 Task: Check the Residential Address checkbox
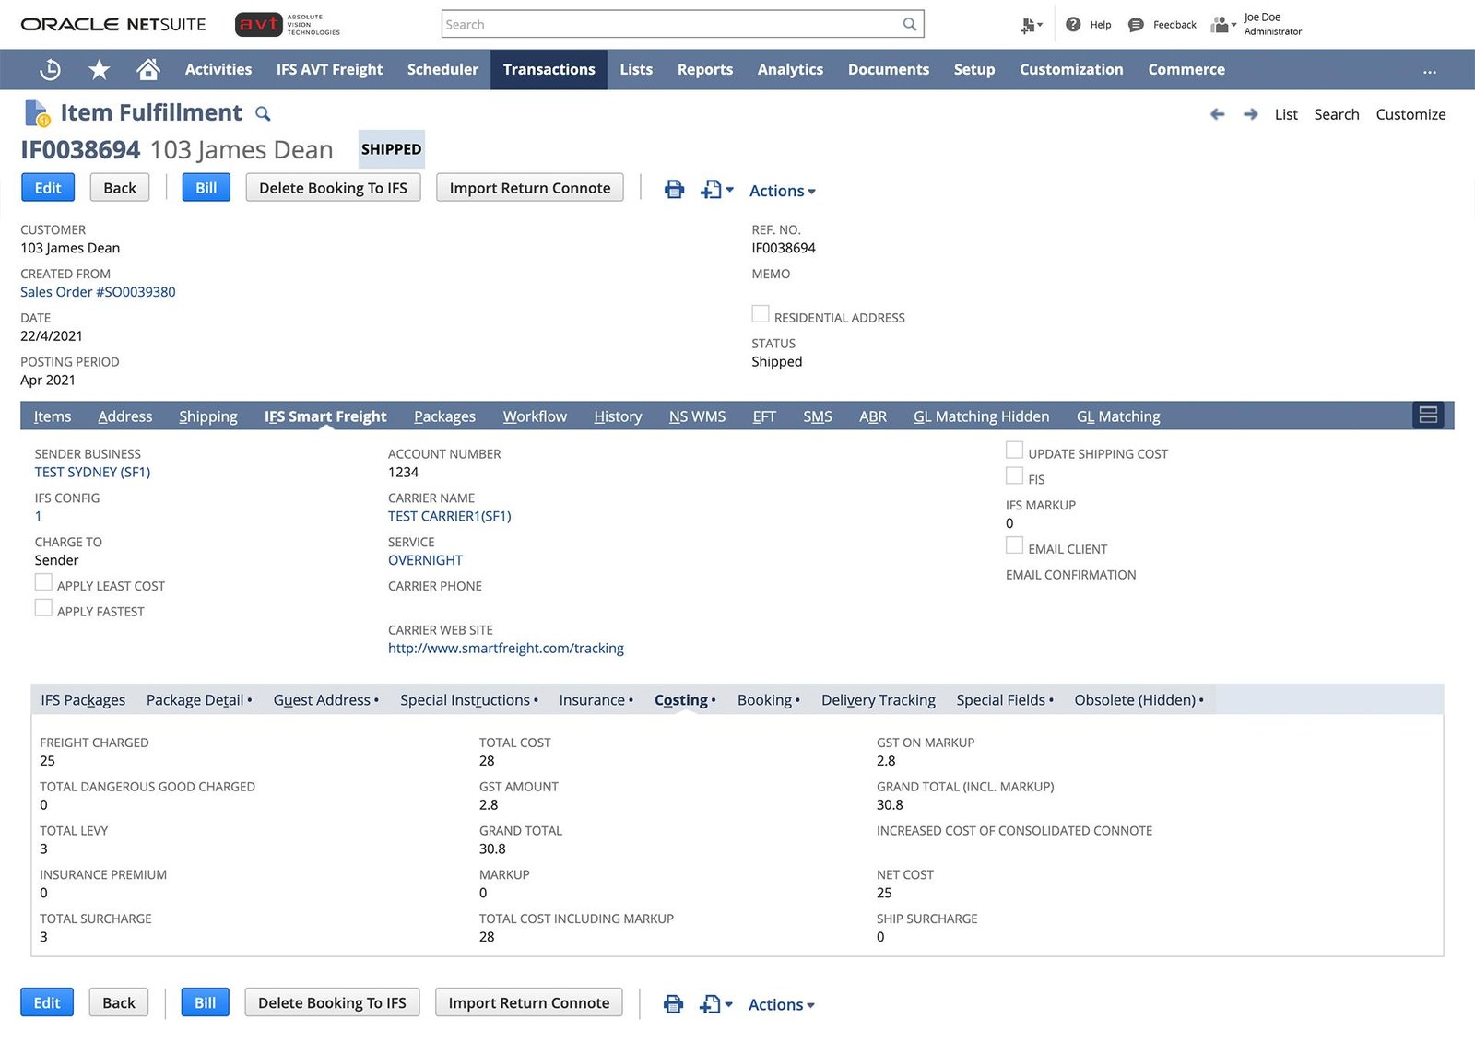click(x=761, y=314)
